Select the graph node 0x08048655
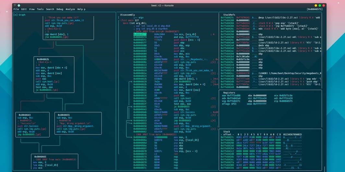The image size is (345, 172). pyautogui.click(x=64, y=115)
